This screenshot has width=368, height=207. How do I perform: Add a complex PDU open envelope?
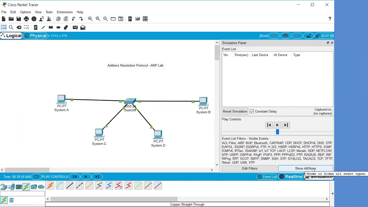[x=83, y=27]
